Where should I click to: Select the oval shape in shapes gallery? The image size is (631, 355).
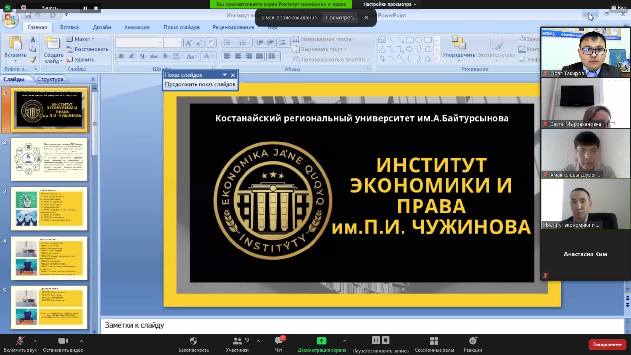click(x=419, y=40)
